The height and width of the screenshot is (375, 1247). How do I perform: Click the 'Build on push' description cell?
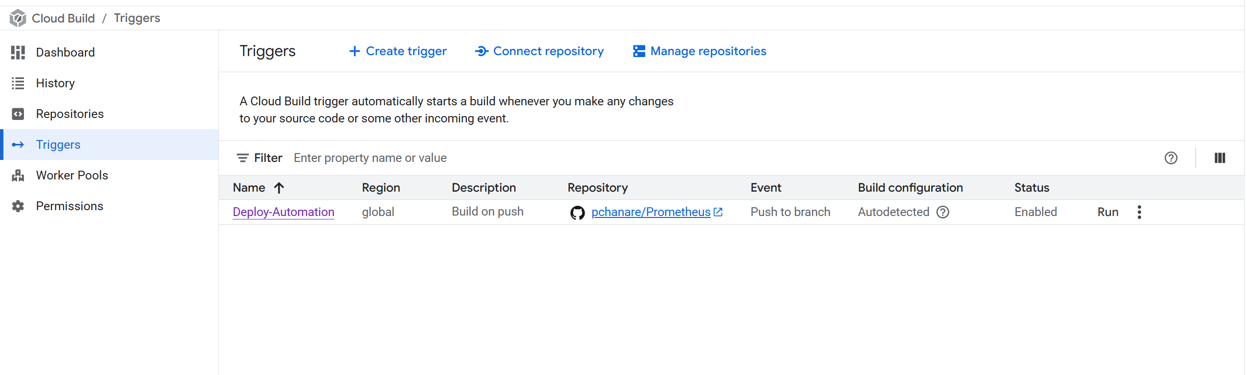tap(487, 212)
